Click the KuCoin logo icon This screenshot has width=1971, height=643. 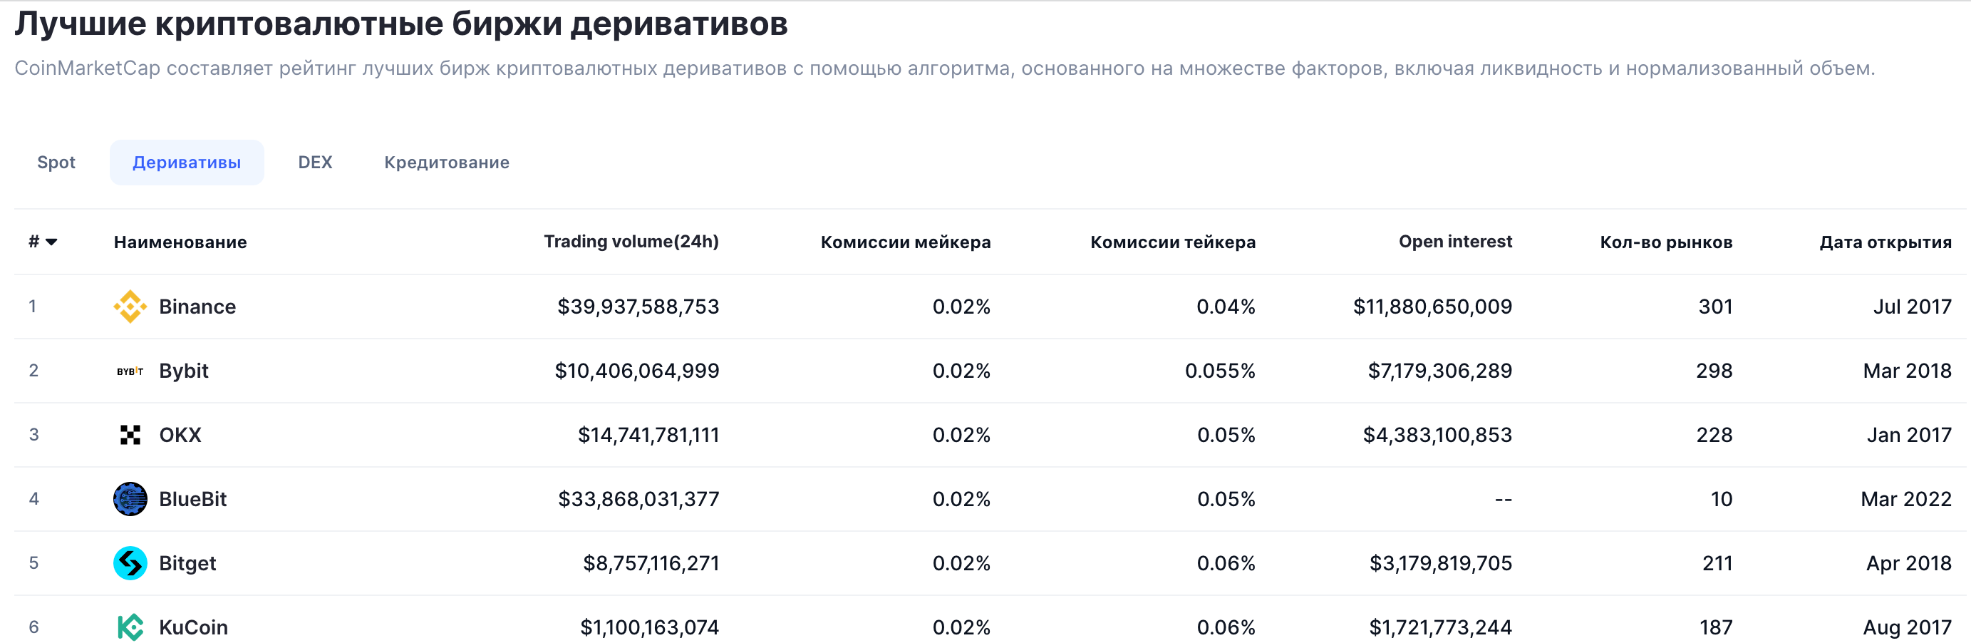pos(130,627)
